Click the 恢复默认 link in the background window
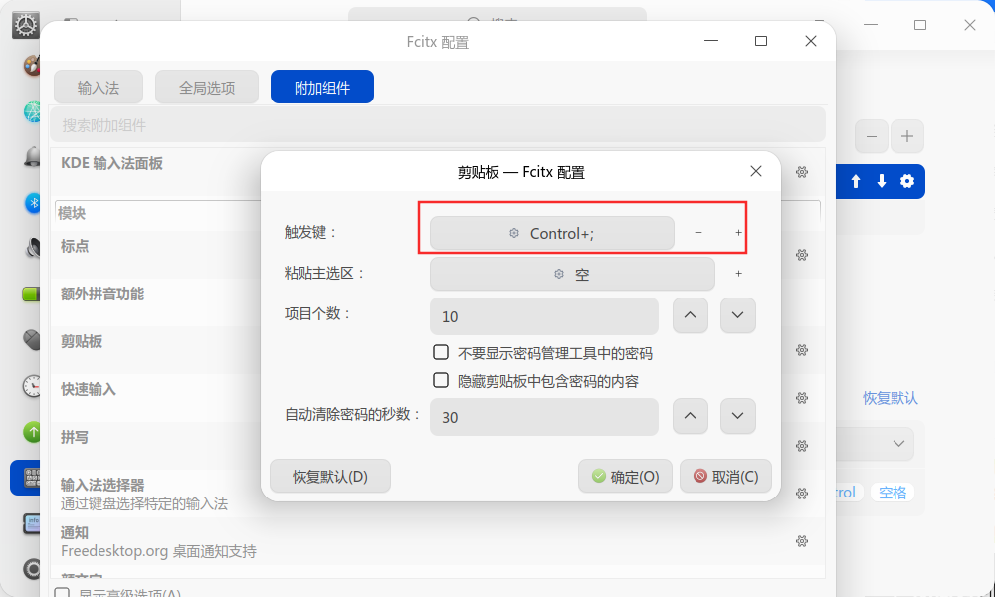 [x=891, y=398]
